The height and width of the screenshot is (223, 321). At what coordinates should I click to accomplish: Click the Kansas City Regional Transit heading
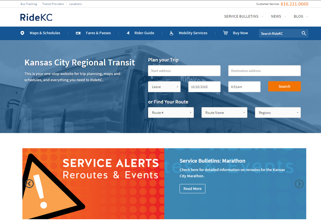(80, 62)
